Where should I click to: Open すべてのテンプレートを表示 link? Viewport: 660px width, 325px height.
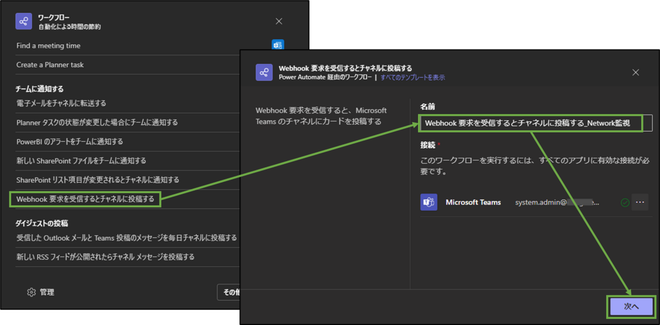pyautogui.click(x=413, y=78)
